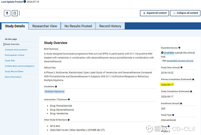The height and width of the screenshot is (135, 201).
Task: Click the highlighted date 2026-08-17
Action: coord(167,85)
